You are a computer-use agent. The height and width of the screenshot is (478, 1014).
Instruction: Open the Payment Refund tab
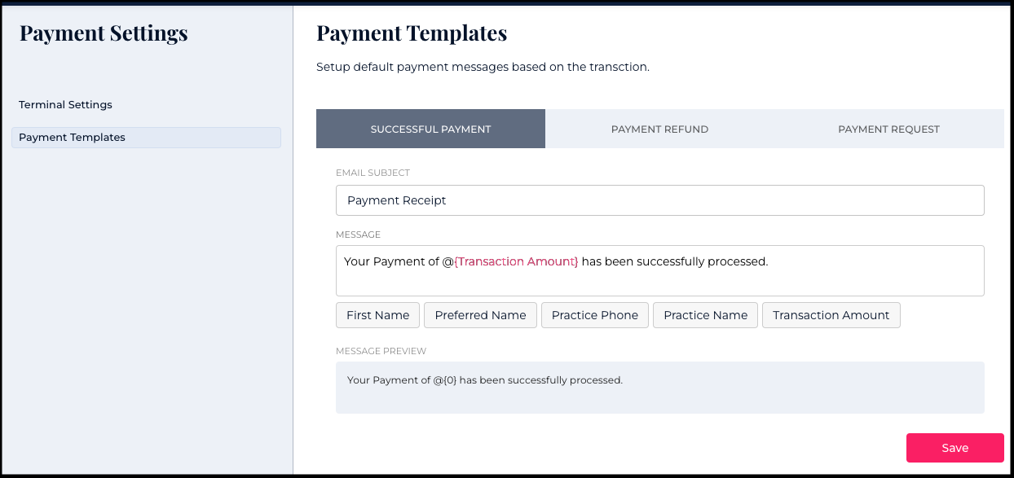659,129
